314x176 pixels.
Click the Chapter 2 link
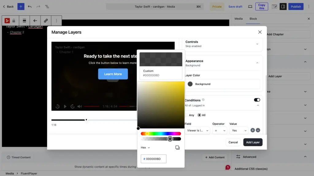tap(17, 32)
